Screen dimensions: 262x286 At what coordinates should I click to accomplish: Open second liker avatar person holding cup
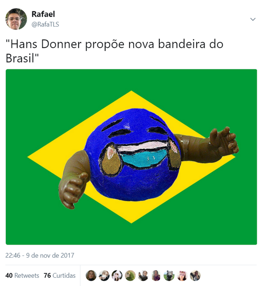click(104, 276)
